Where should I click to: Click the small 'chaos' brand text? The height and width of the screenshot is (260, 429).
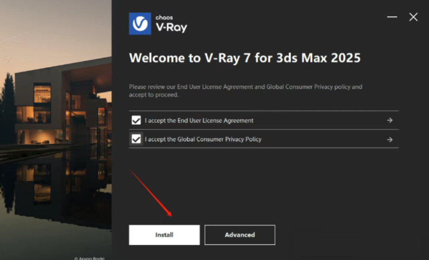[x=164, y=18]
